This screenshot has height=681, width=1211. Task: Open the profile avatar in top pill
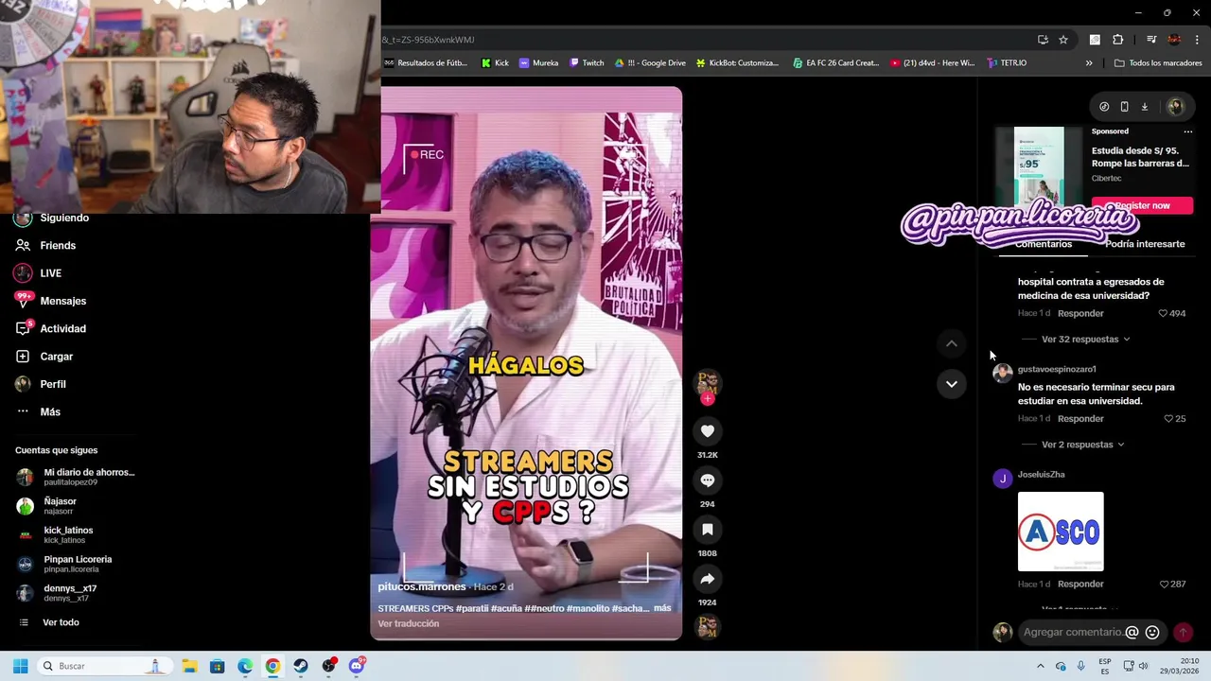[x=1175, y=107]
